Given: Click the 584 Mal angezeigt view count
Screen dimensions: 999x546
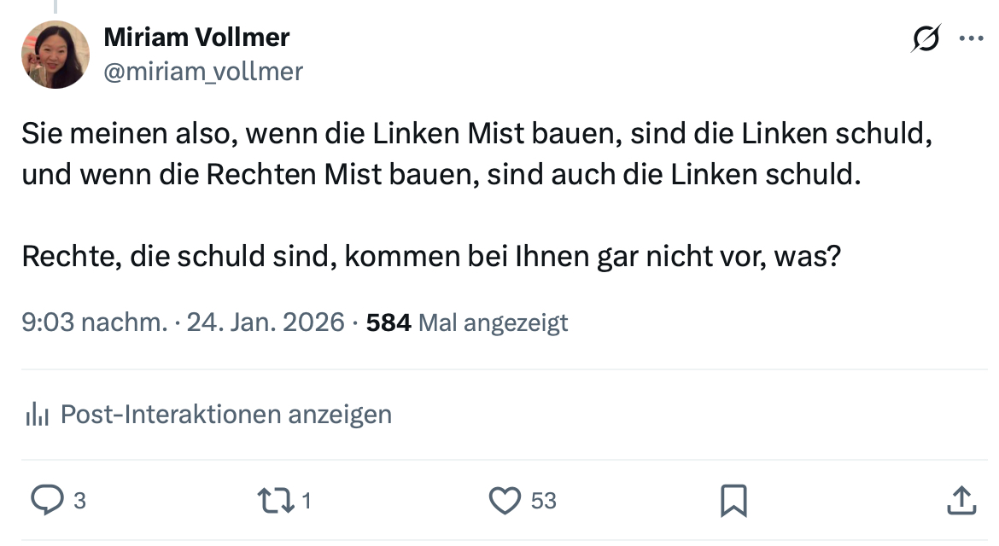Looking at the screenshot, I should (466, 322).
